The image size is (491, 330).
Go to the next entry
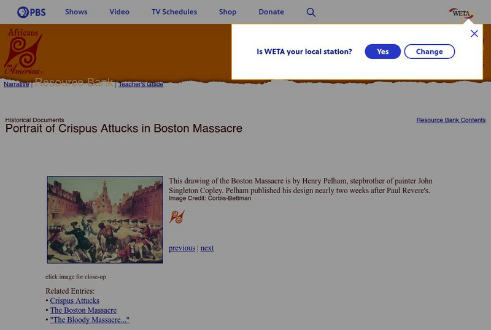point(207,248)
